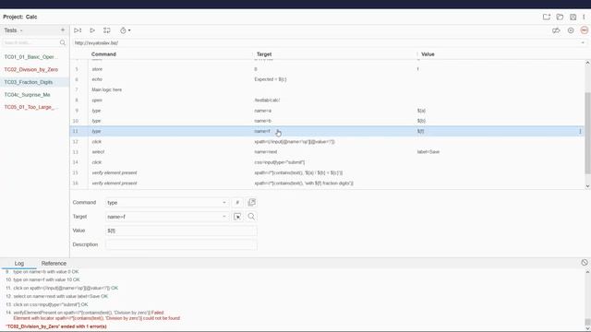Viewport: 591px width, 332px height.
Task: Select row 15 verify element present
Action: click(327, 172)
